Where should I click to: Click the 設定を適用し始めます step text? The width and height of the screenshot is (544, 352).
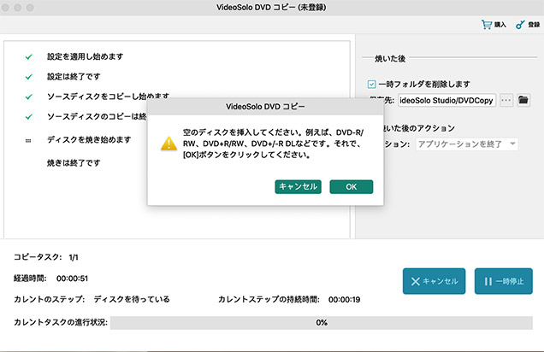[85, 56]
